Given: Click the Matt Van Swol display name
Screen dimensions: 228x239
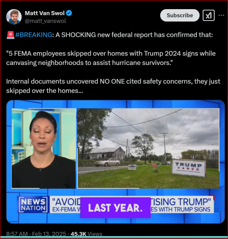Looking at the screenshot, I should pyautogui.click(x=45, y=13).
